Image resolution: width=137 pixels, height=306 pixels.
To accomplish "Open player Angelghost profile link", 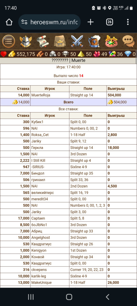I will tap(41, 238).
